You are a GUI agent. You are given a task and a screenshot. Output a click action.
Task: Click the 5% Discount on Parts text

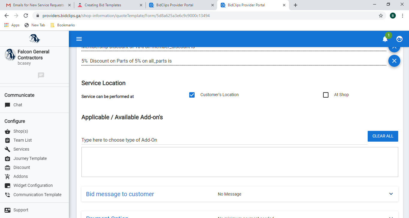[x=127, y=61]
